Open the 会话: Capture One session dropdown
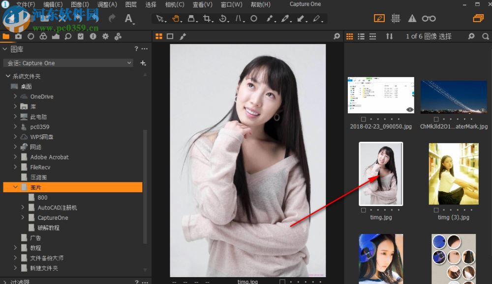 pos(68,63)
